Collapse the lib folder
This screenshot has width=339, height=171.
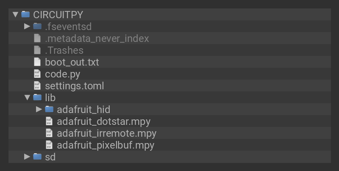pyautogui.click(x=27, y=97)
